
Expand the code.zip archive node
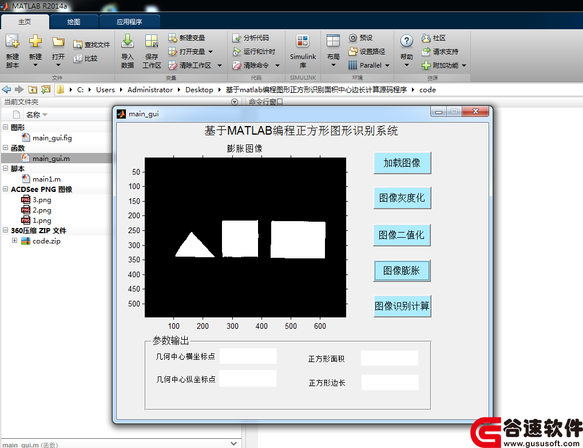click(x=14, y=241)
